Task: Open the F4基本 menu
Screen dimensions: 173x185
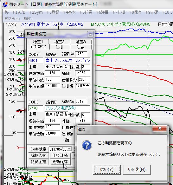Action: [x=70, y=12]
